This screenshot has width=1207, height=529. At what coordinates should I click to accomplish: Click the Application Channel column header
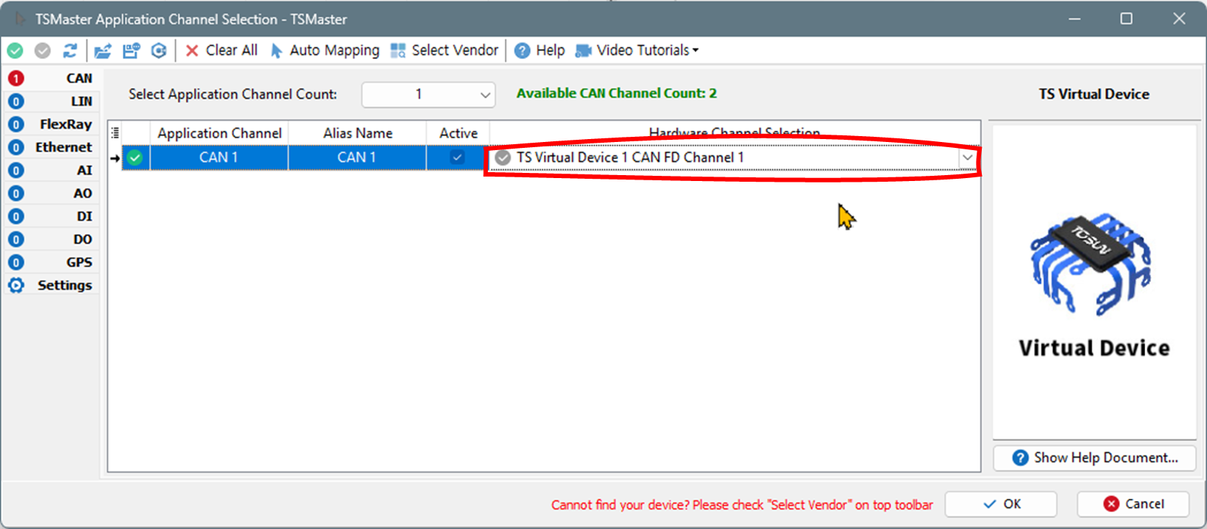(219, 133)
